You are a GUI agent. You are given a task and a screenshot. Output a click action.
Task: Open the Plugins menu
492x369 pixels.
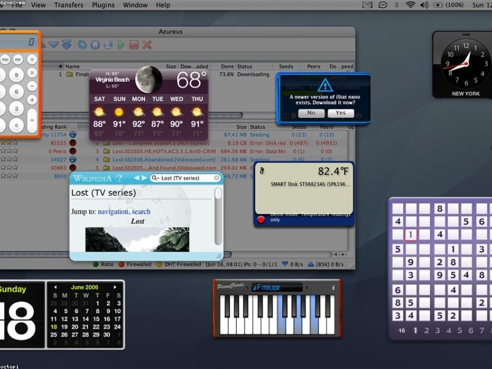point(103,5)
